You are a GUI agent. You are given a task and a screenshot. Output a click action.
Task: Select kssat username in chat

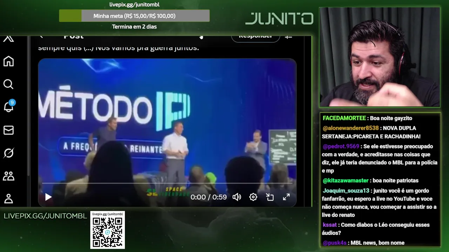[x=330, y=225]
